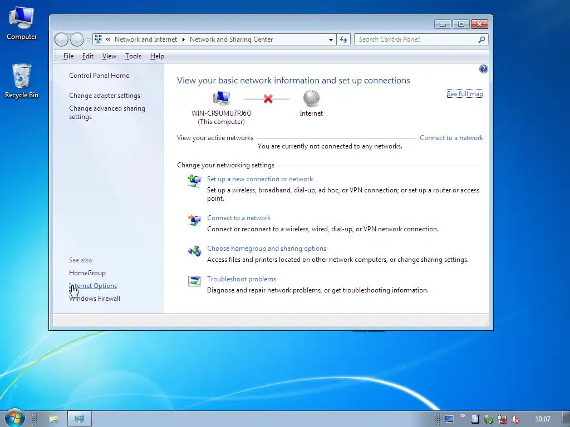Click the Control Panel taskbar button

tap(80, 419)
